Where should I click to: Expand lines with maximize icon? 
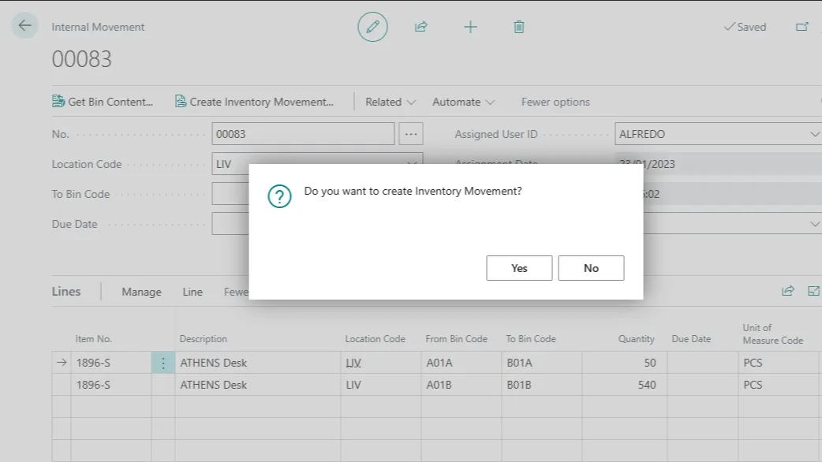(x=813, y=291)
